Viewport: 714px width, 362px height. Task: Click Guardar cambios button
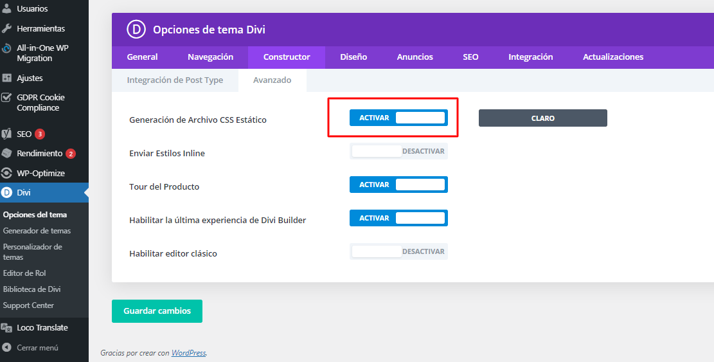157,311
